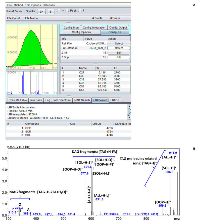Click the Z+ zoom in button
Screen dimensions: 199x222
[x=41, y=12]
